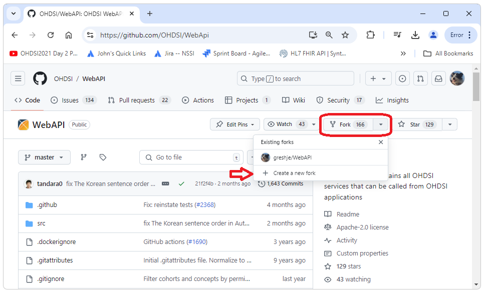Open the zoom magnifier in address bar
This screenshot has width=484, height=292.
click(329, 35)
